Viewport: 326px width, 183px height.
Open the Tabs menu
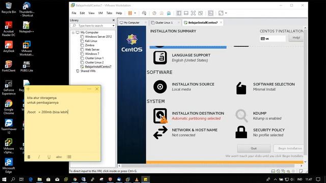pyautogui.click(x=109, y=13)
